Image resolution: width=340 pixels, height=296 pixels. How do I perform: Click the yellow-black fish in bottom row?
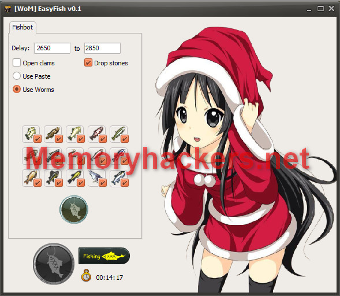click(x=74, y=178)
